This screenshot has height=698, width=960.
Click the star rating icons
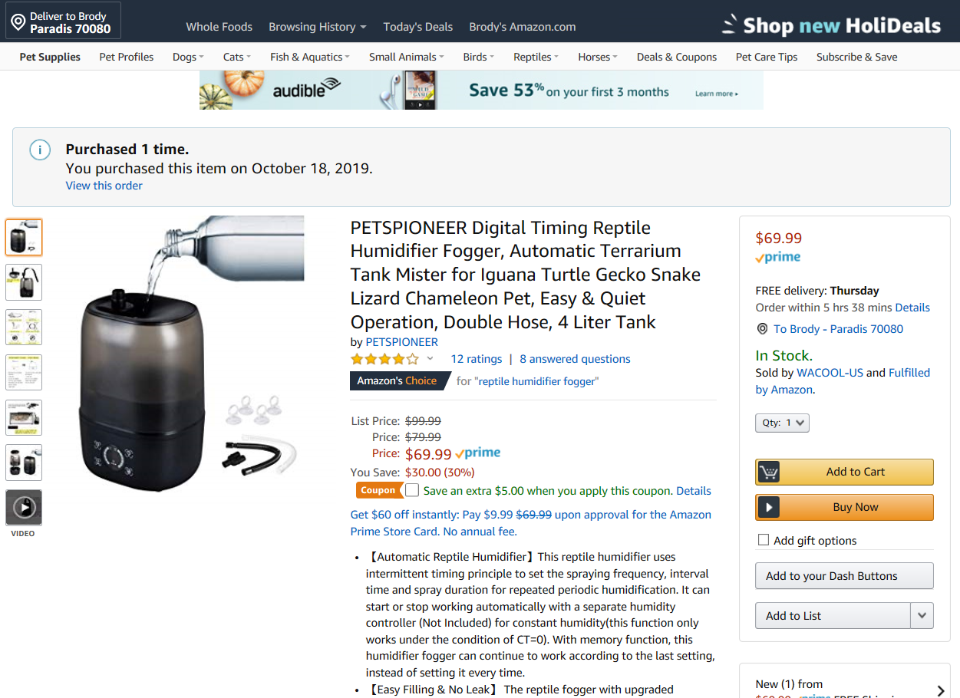pos(384,359)
